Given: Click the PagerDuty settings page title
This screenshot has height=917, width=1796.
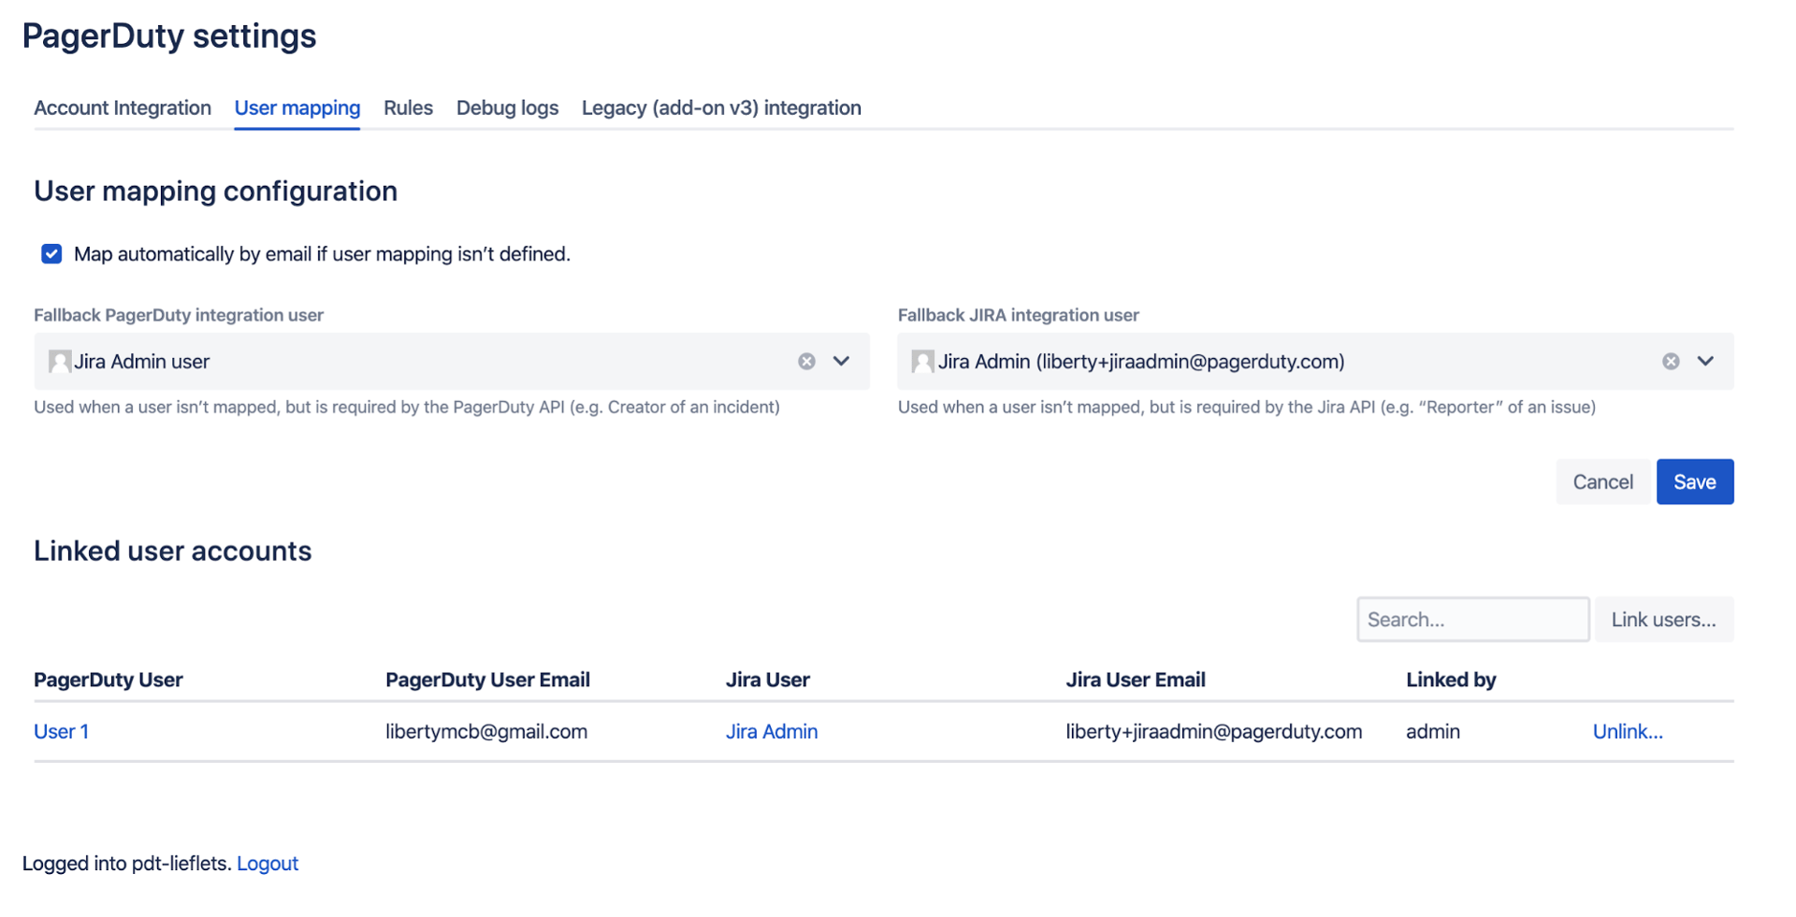Looking at the screenshot, I should (x=169, y=36).
